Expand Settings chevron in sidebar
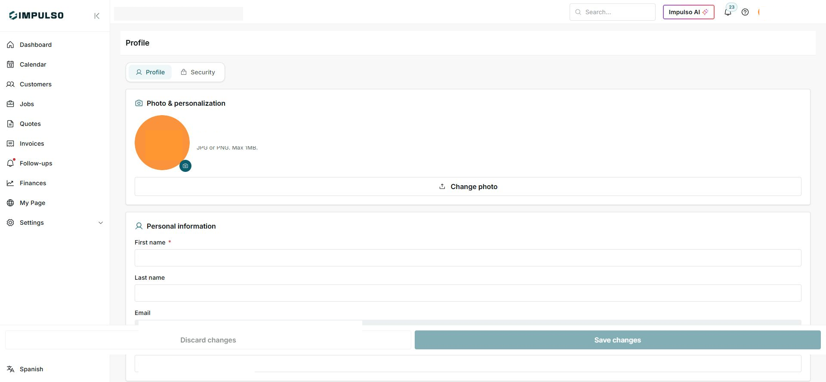 coord(101,223)
